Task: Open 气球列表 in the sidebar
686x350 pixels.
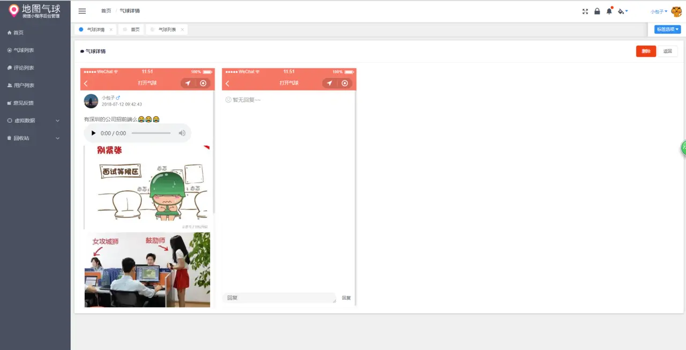Action: click(x=35, y=50)
